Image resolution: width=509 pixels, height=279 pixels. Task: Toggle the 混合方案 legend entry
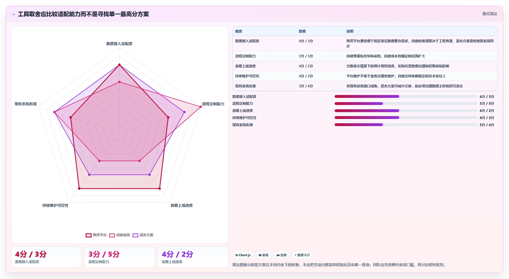click(143, 235)
